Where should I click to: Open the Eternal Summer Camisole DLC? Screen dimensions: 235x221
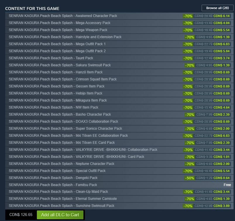point(119,199)
